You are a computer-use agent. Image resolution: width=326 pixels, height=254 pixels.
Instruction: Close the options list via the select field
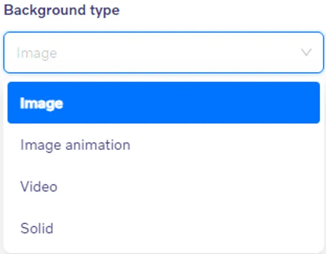[164, 53]
